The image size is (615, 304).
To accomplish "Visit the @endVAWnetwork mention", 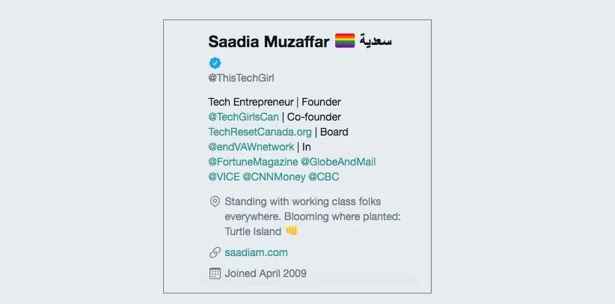I will pos(251,147).
